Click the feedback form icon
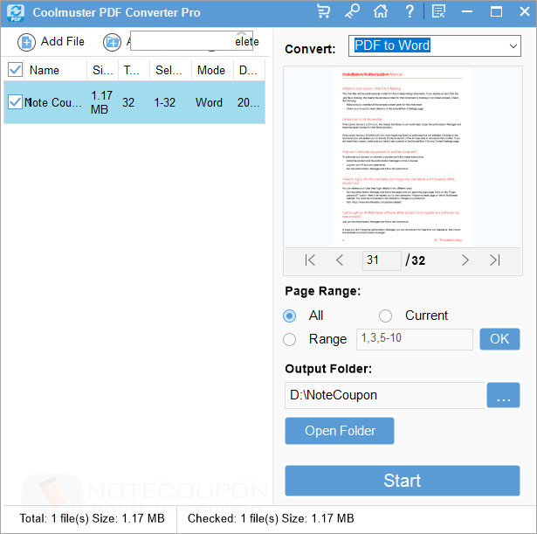537x534 pixels. [x=438, y=11]
